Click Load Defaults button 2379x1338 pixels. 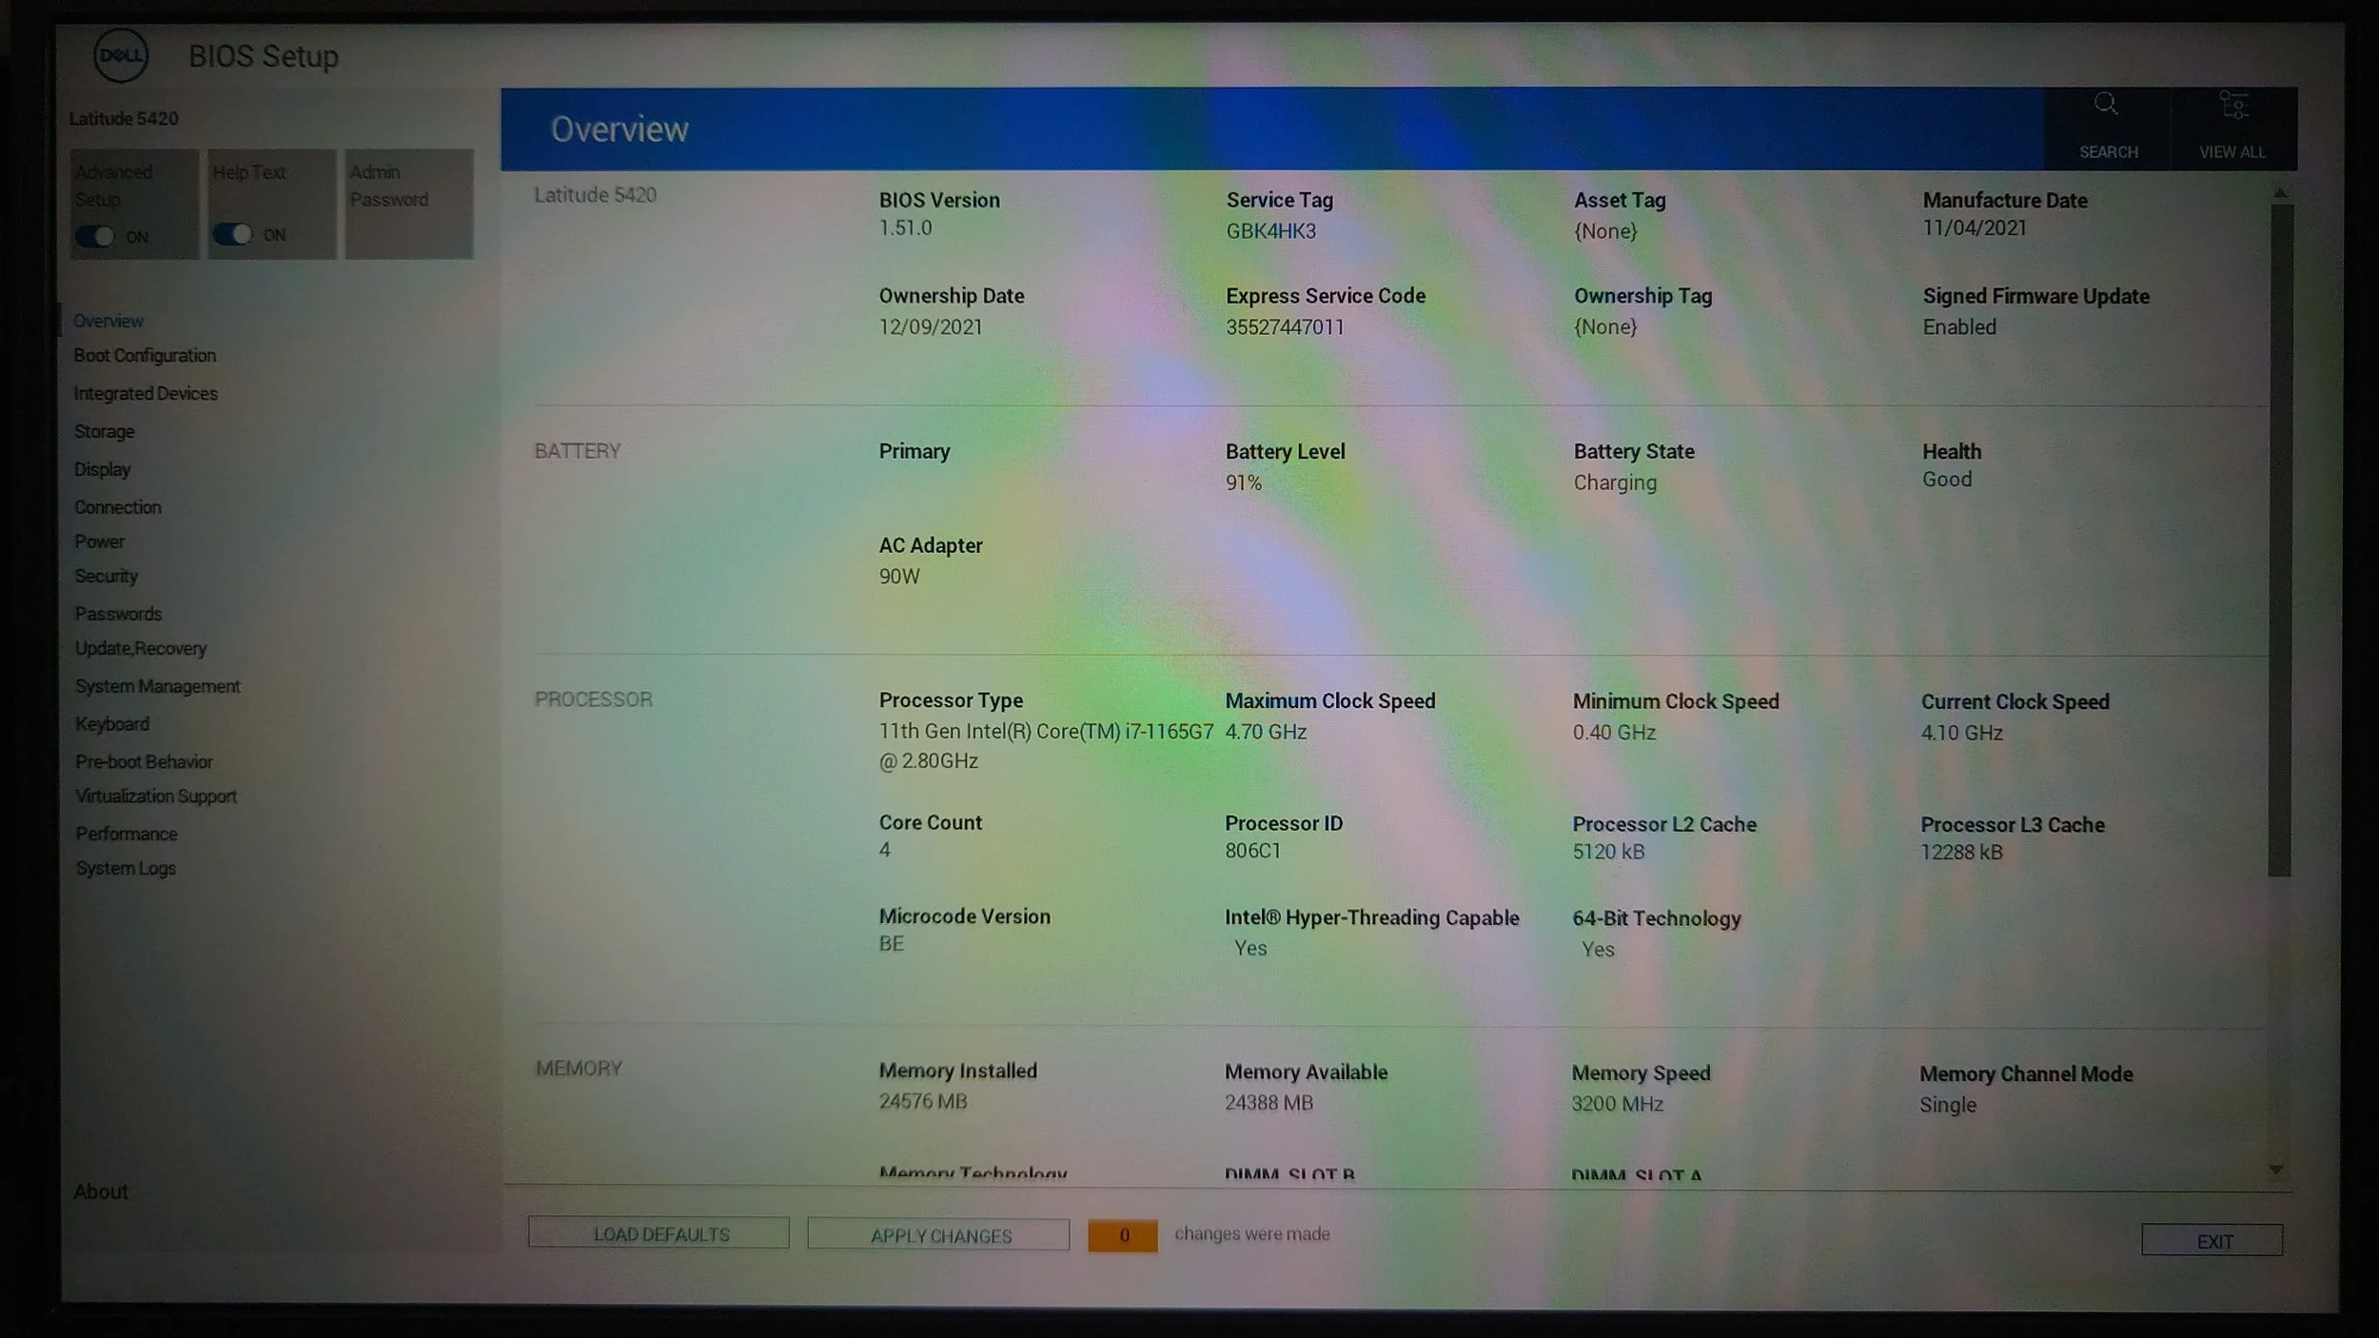[x=659, y=1233]
